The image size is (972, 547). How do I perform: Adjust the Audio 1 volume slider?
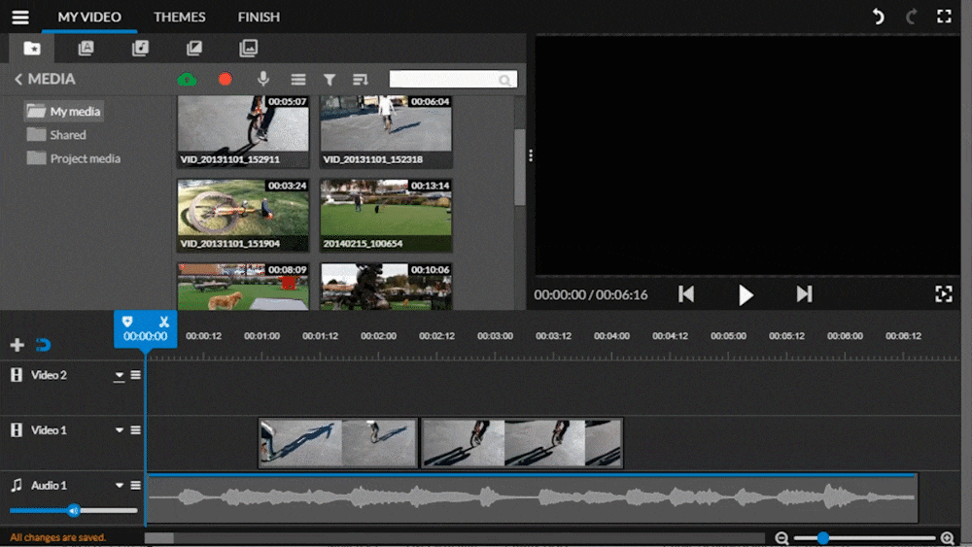click(73, 510)
